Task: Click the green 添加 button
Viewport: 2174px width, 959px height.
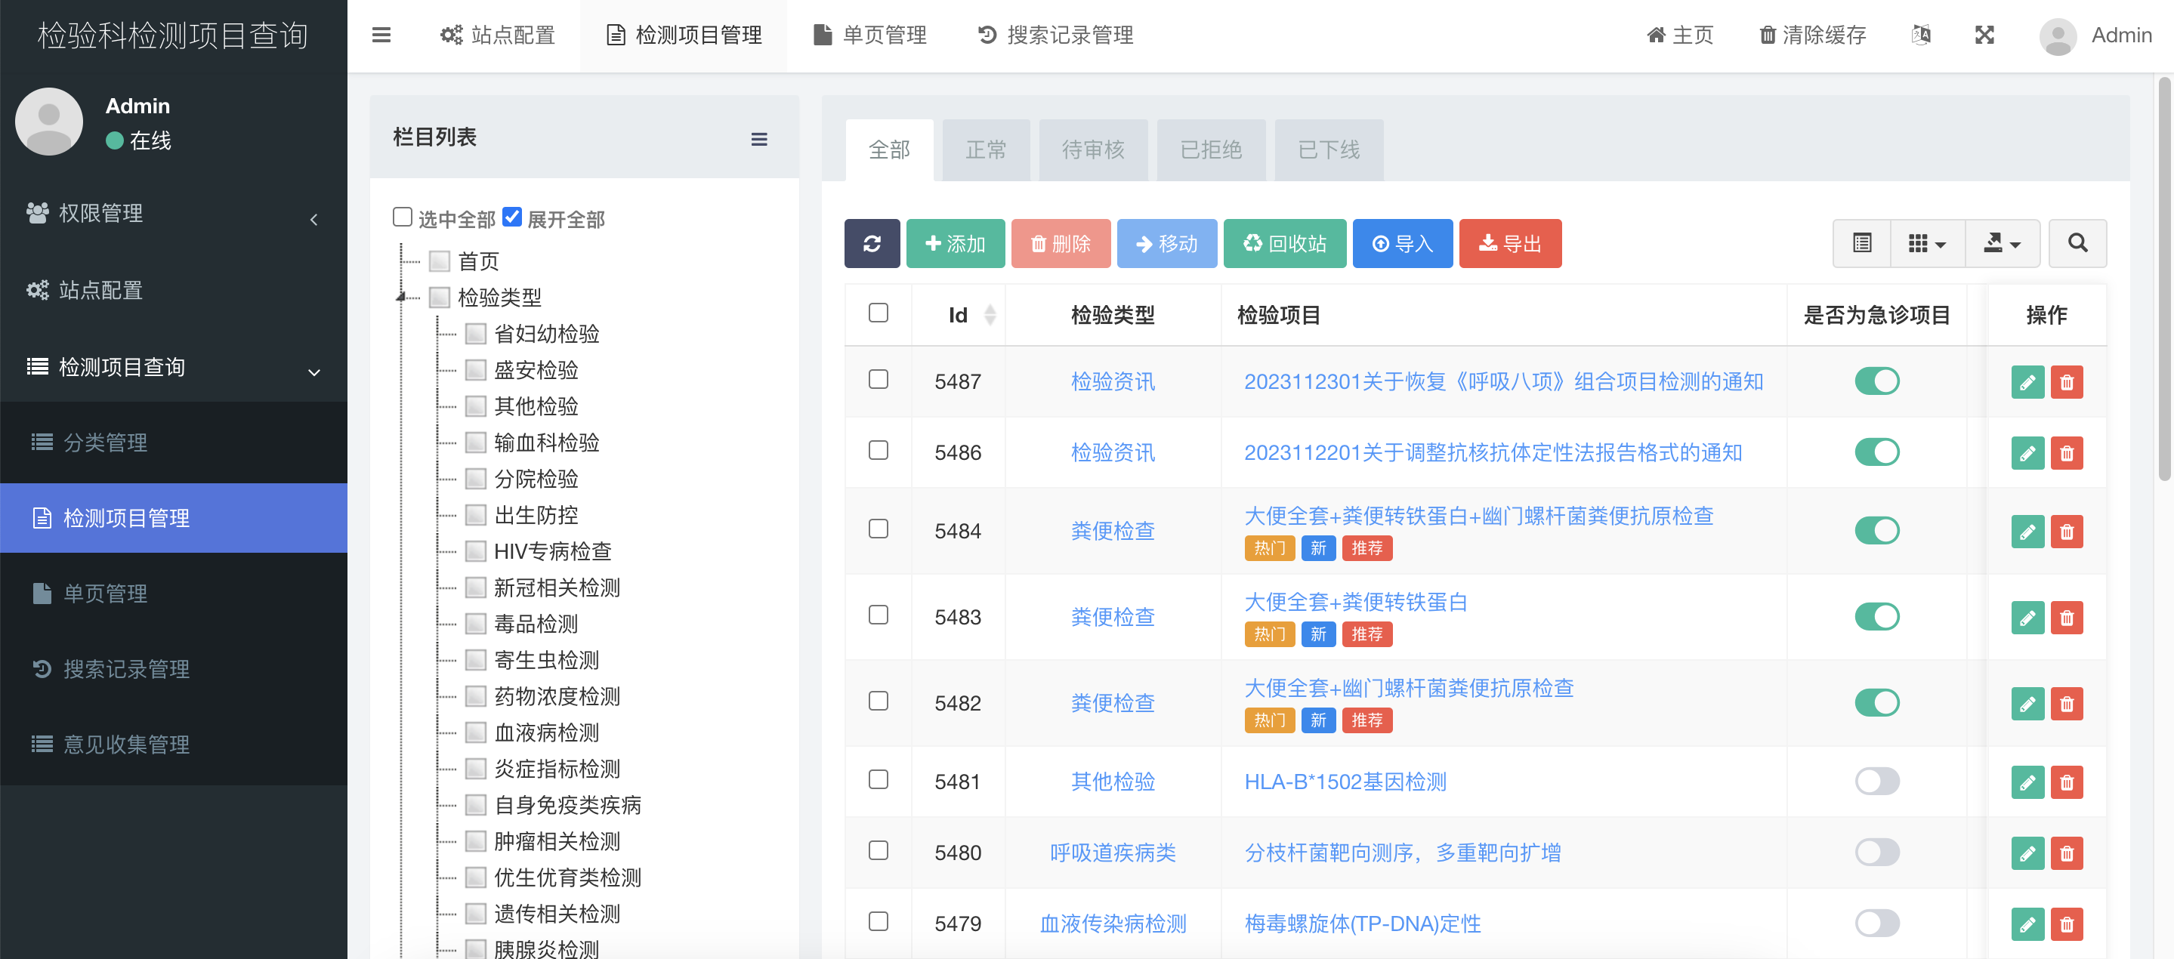Action: click(956, 244)
